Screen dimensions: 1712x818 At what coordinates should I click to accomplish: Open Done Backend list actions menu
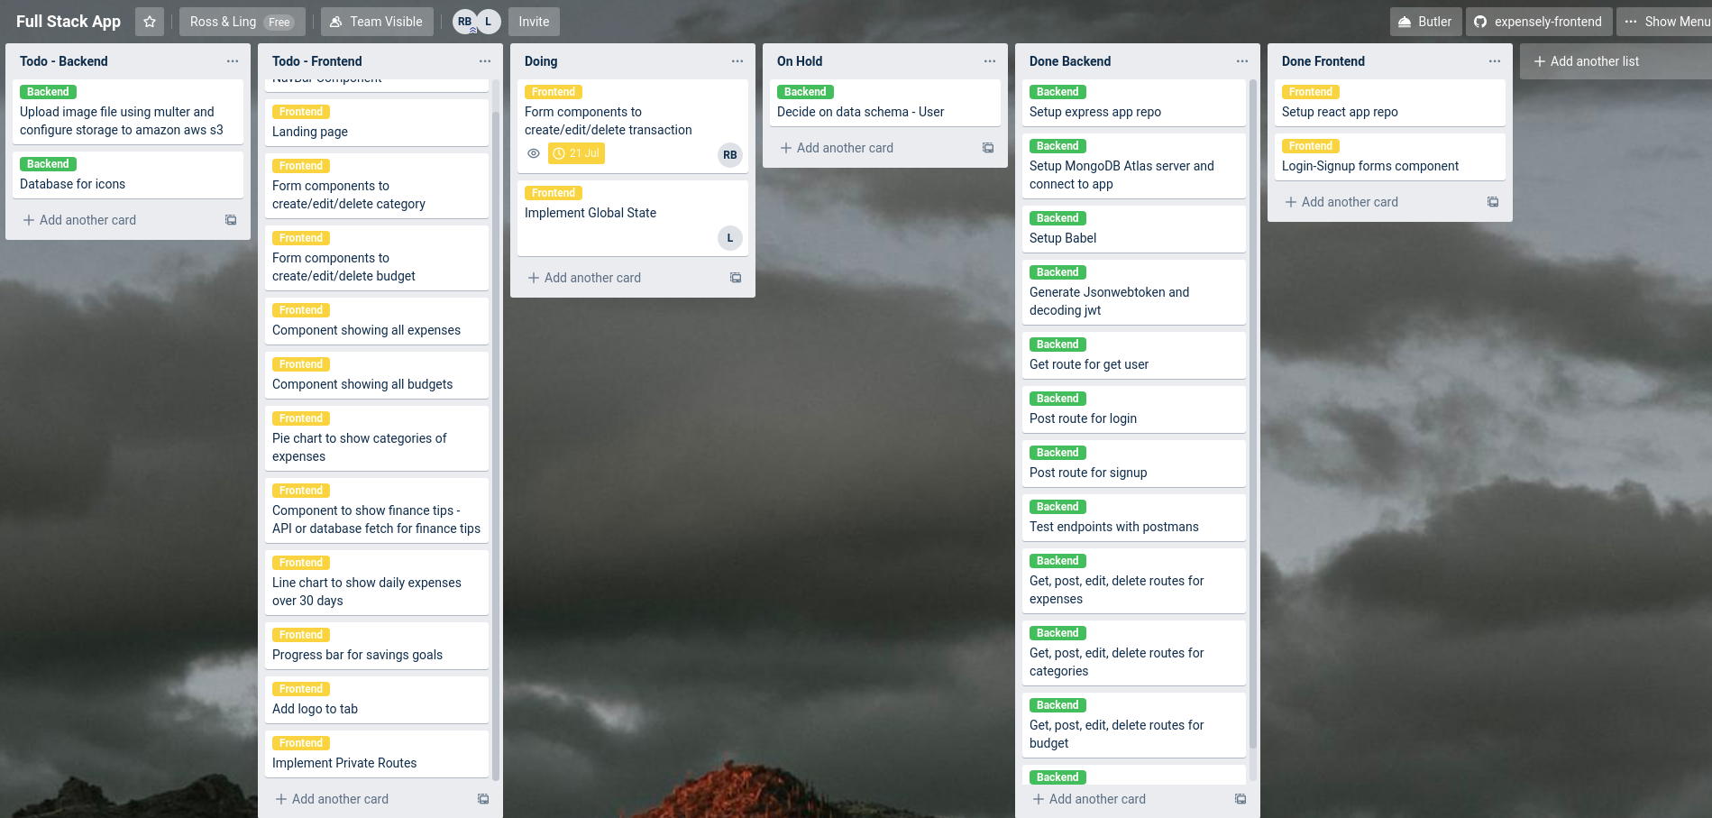click(1242, 61)
